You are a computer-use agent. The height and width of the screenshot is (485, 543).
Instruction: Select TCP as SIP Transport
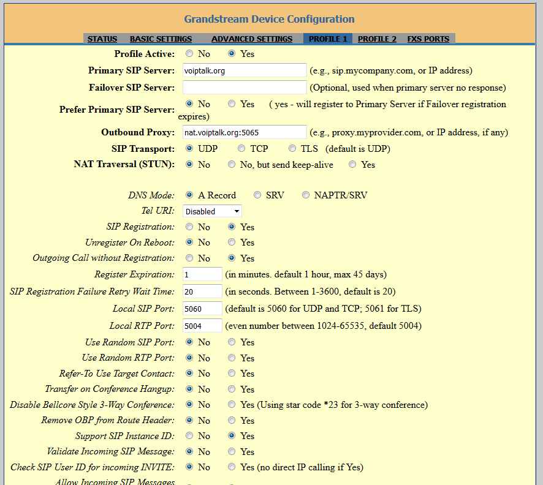[x=241, y=148]
